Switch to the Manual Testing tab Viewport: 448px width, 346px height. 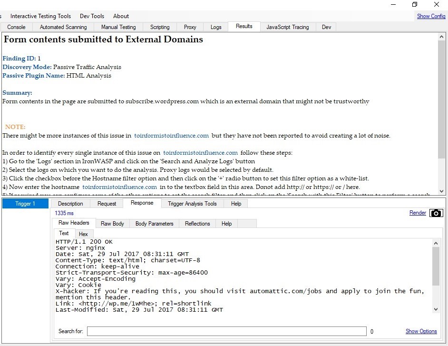coord(118,27)
